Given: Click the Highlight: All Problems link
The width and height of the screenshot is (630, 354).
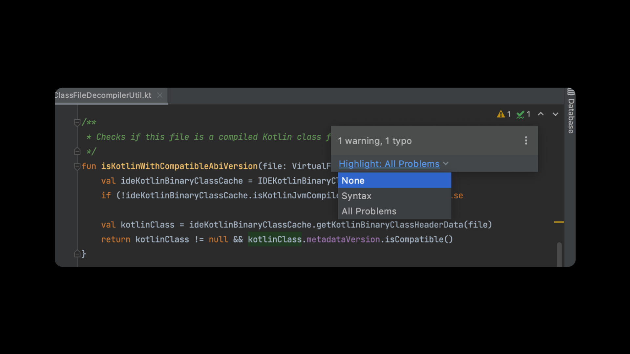Looking at the screenshot, I should [389, 164].
